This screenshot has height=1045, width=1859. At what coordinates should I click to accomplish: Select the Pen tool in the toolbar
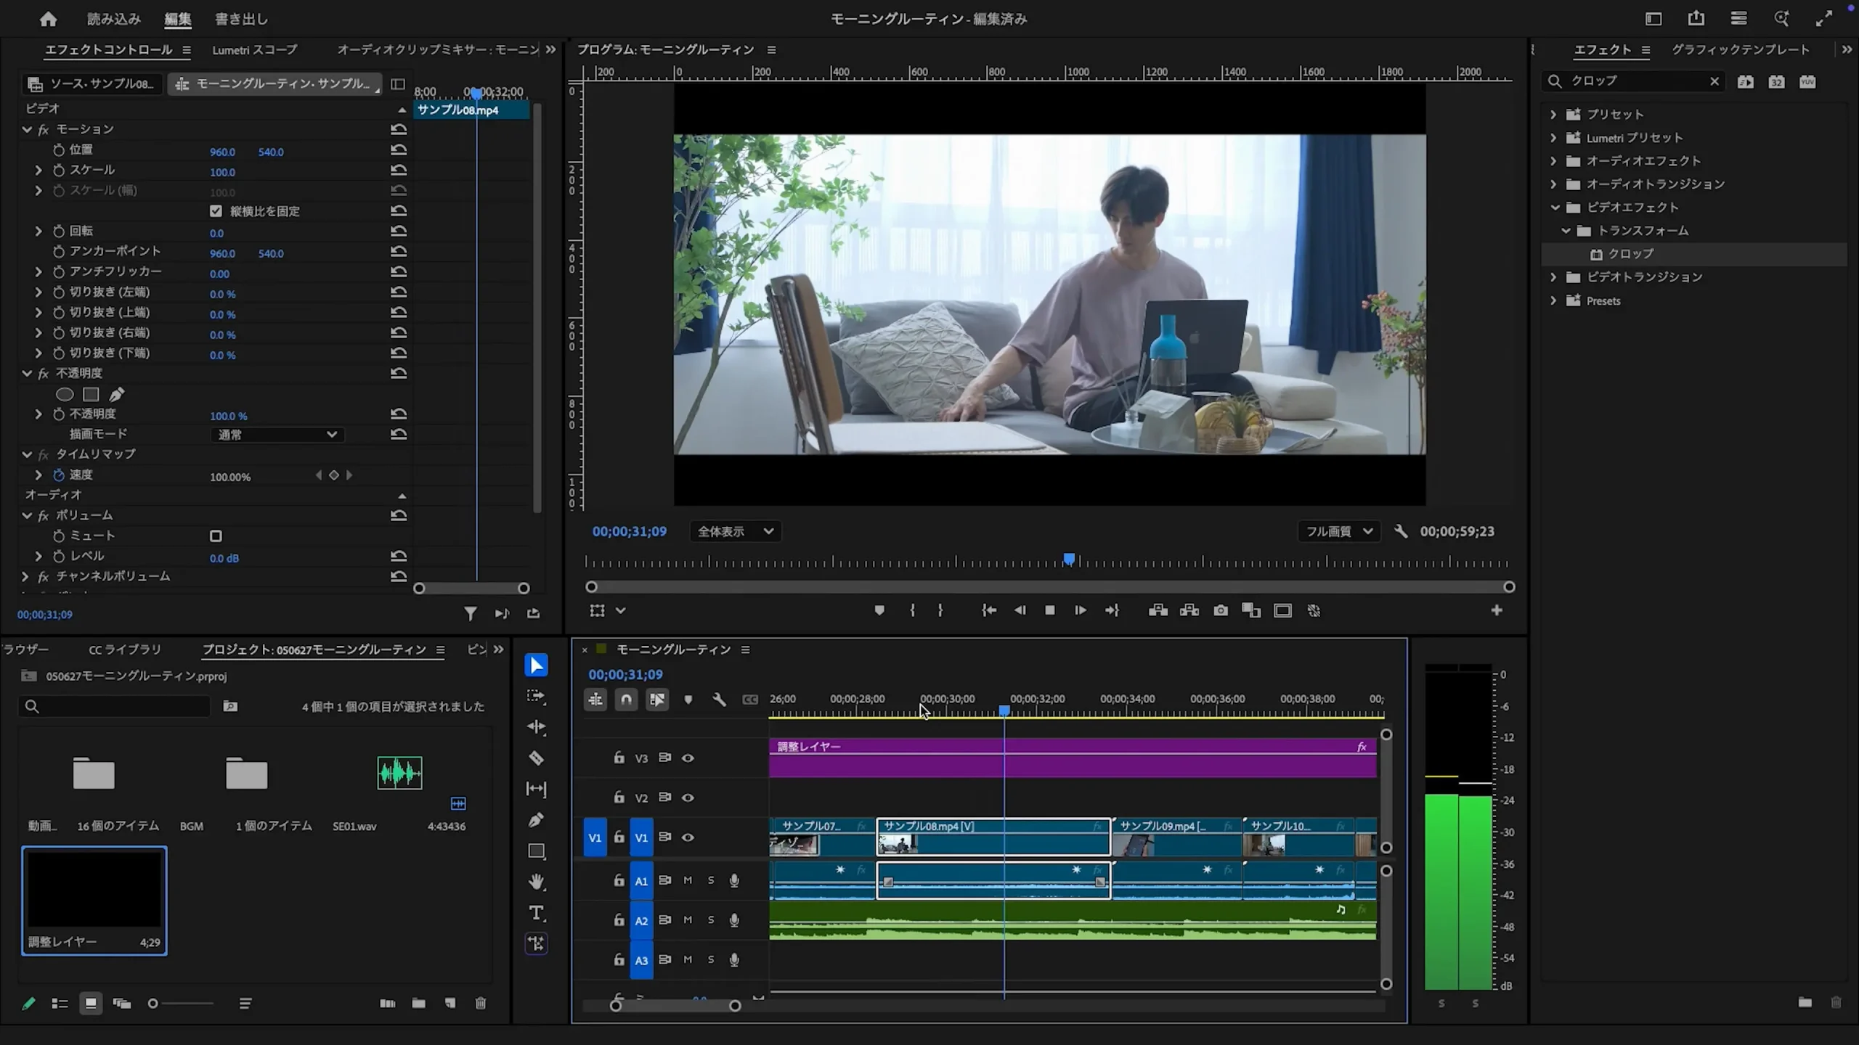click(536, 820)
